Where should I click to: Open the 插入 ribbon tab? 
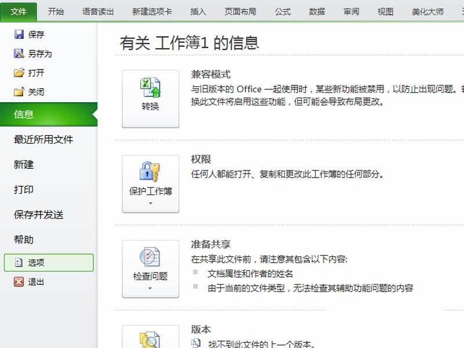coord(198,10)
